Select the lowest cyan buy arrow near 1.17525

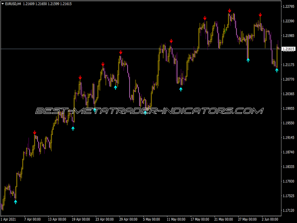click(x=16, y=202)
